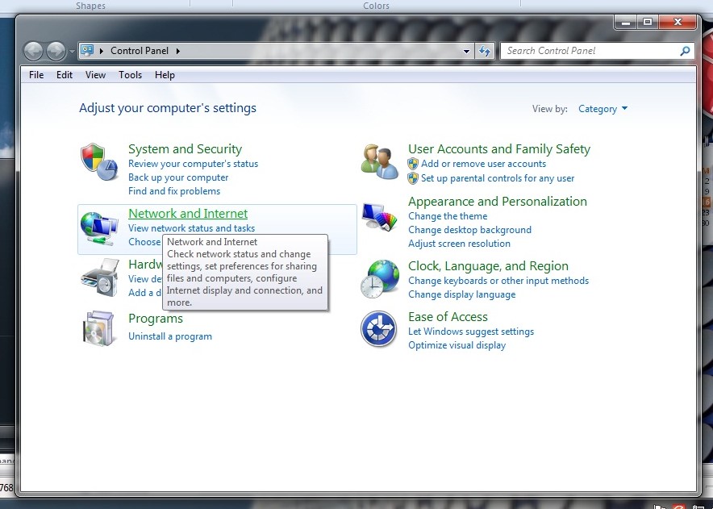Open the Hardware printer icon
Image resolution: width=713 pixels, height=509 pixels.
pyautogui.click(x=100, y=277)
